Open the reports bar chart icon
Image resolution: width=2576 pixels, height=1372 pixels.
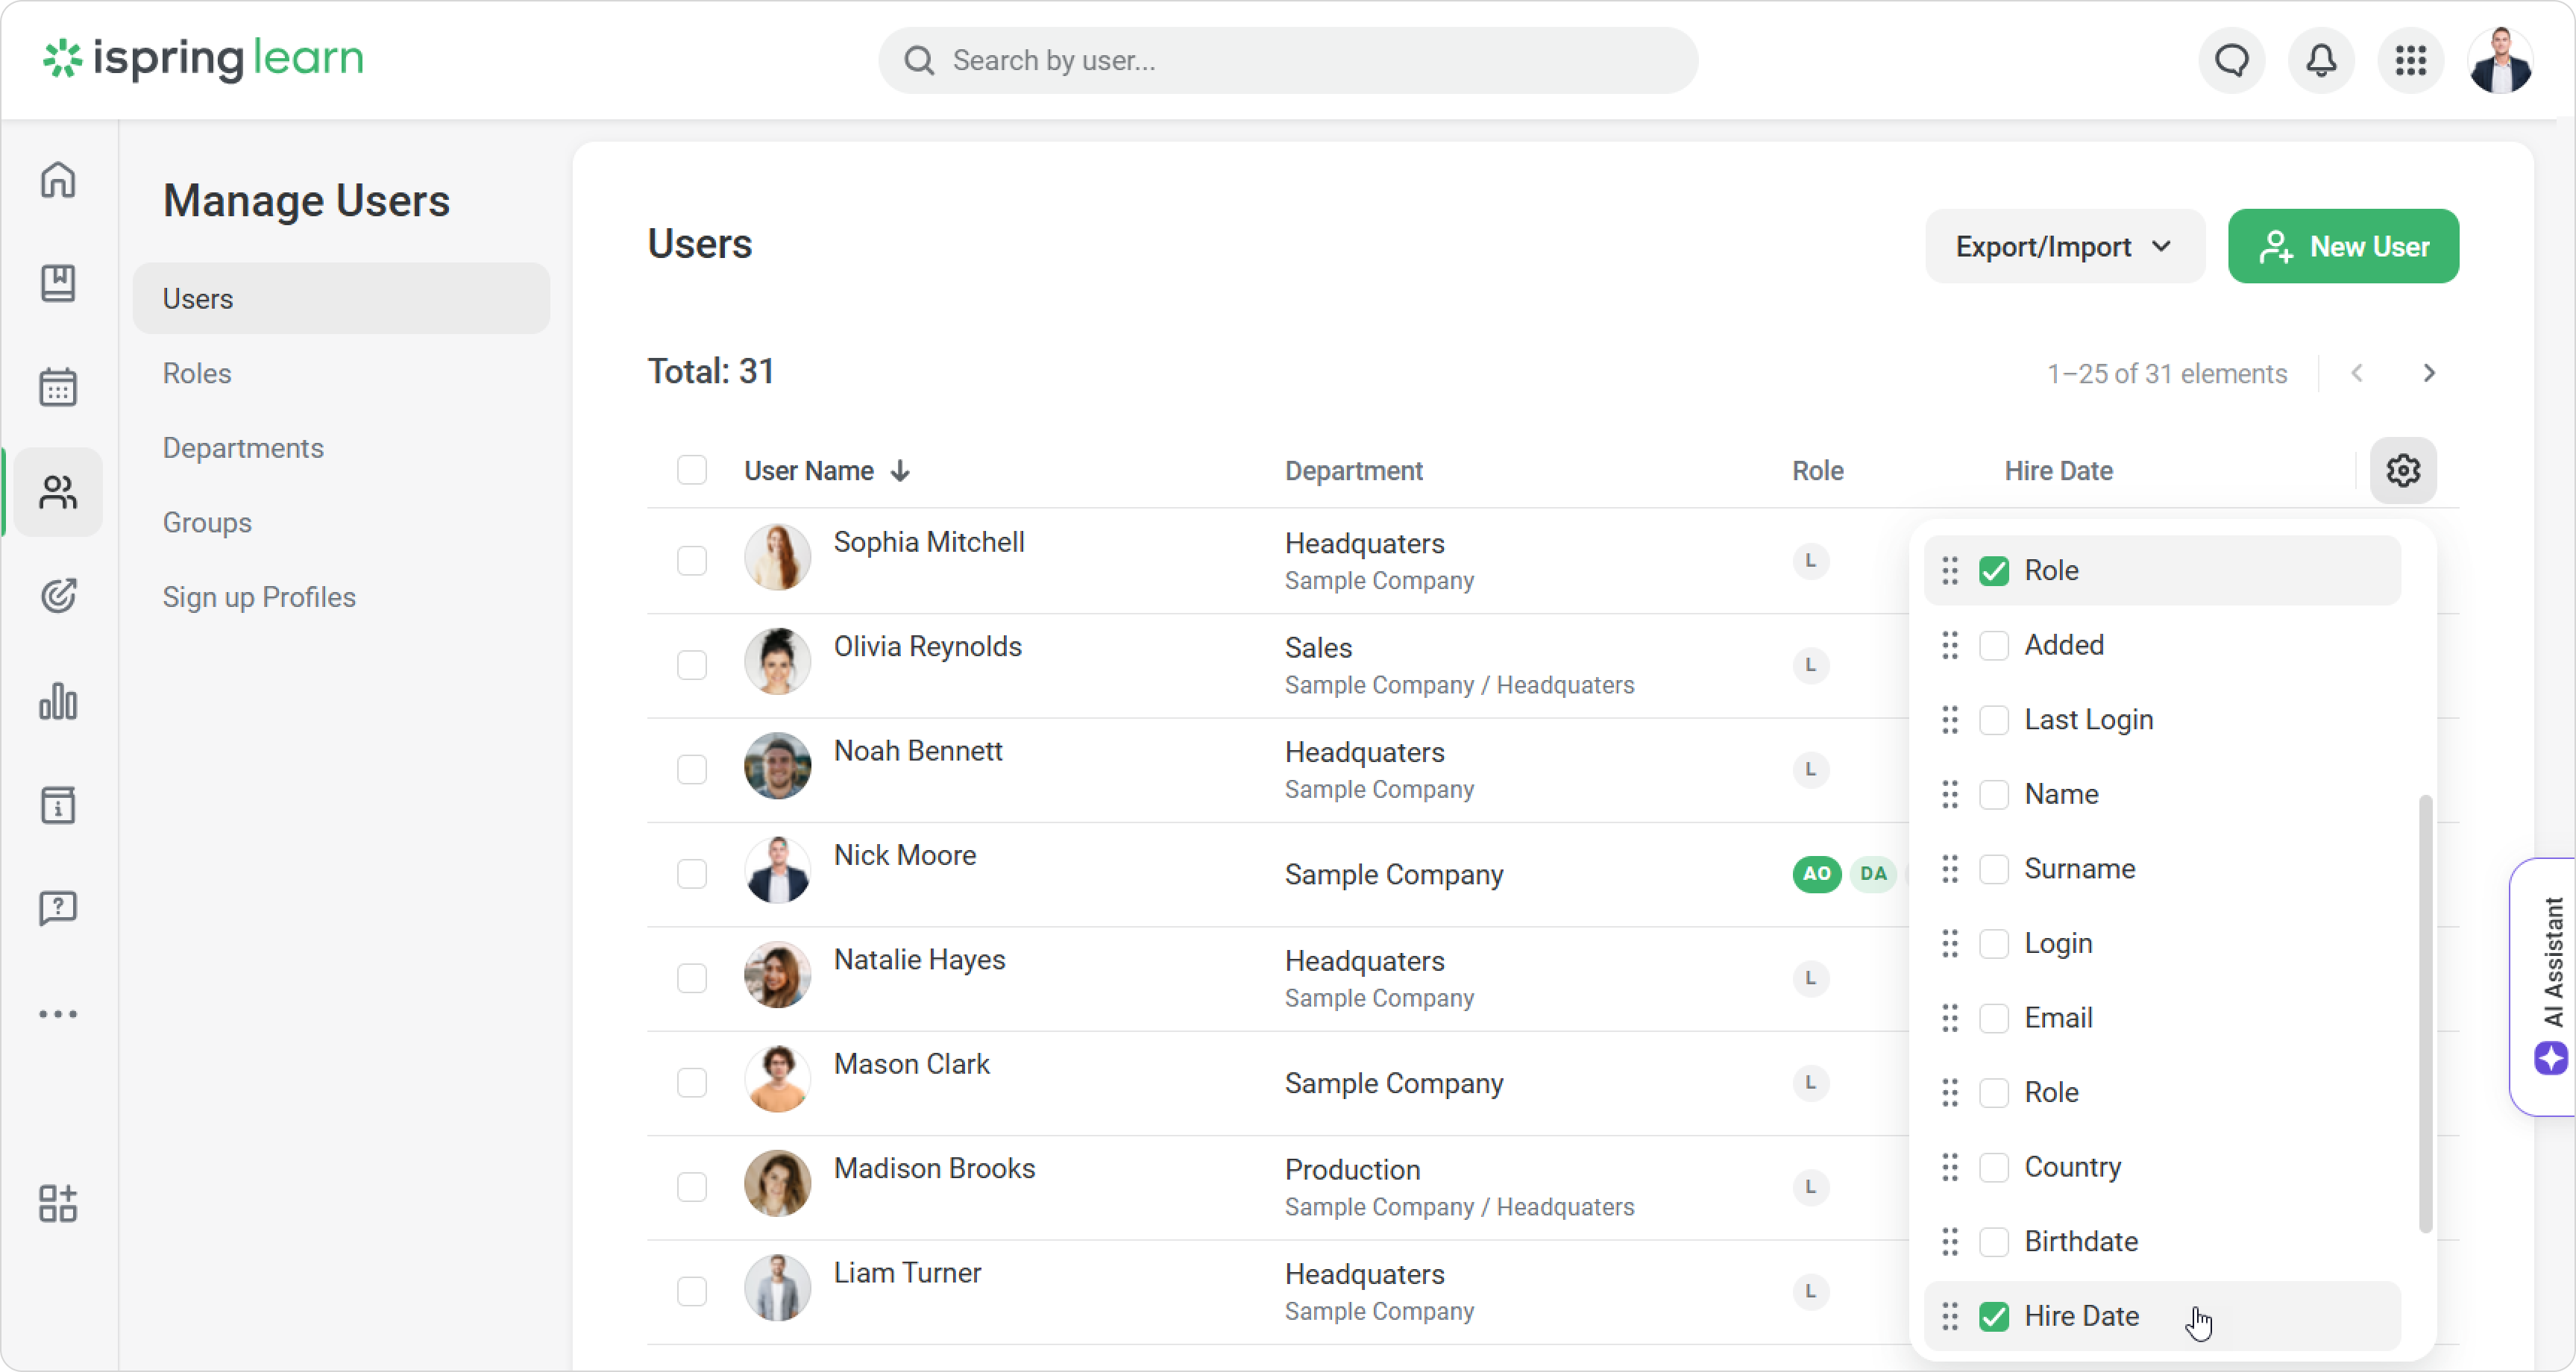[58, 701]
